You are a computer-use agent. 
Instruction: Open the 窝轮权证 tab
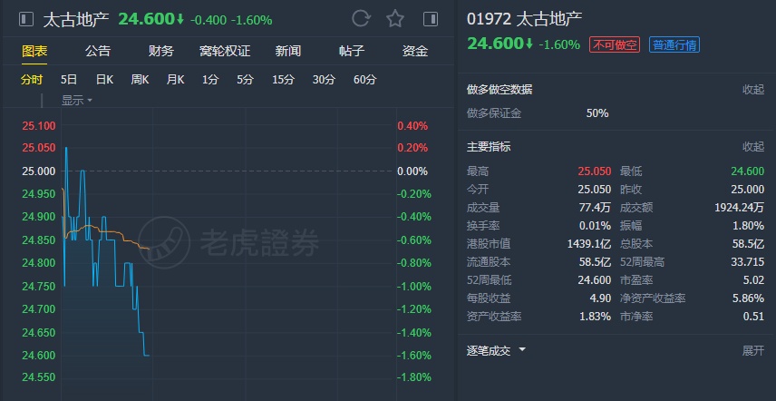(x=225, y=51)
